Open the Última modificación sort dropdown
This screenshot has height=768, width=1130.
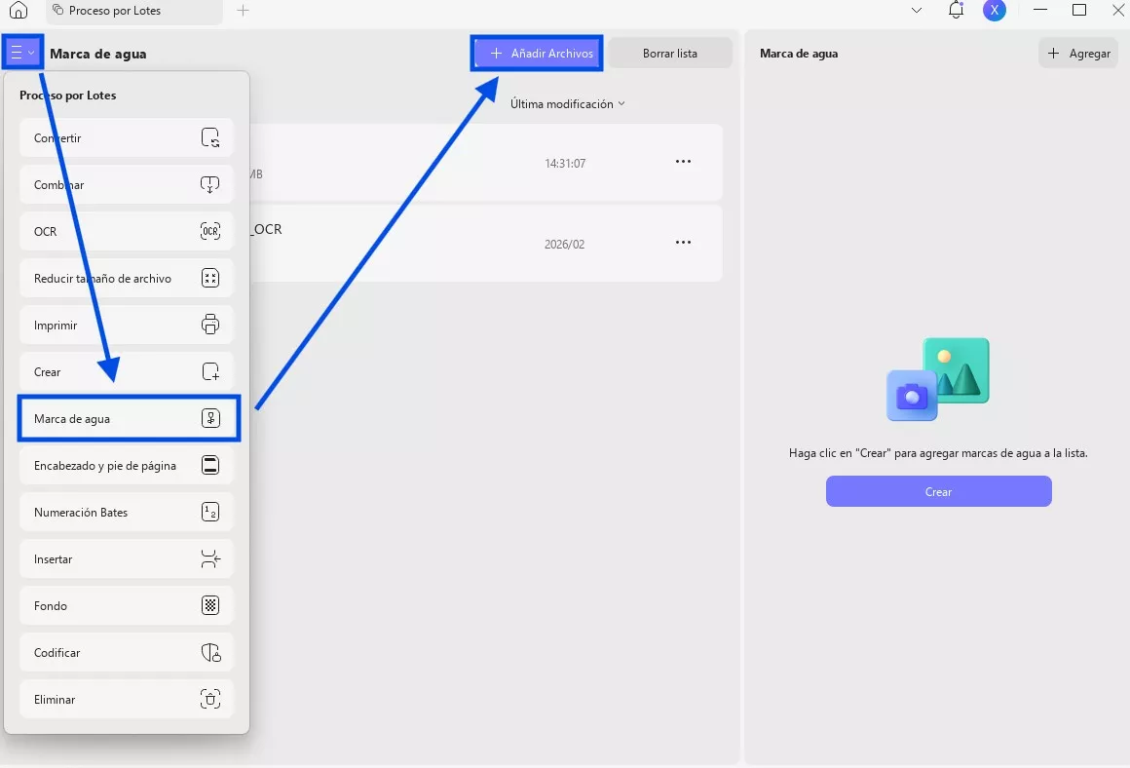coord(568,104)
